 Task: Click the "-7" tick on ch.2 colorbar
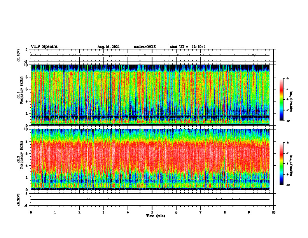tap(287, 153)
